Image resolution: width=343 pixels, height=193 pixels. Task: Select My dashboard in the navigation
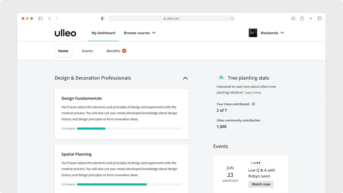tap(103, 33)
